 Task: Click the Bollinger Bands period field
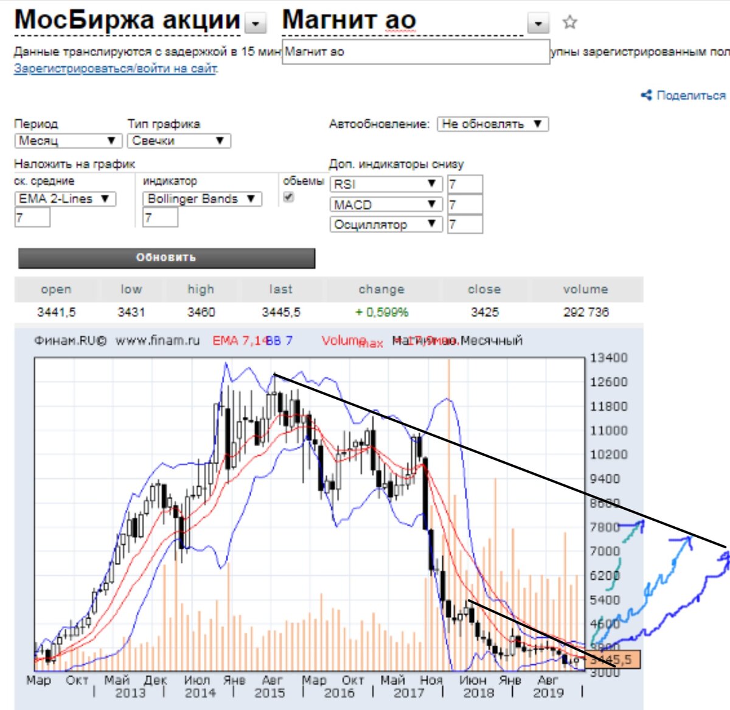[x=161, y=217]
